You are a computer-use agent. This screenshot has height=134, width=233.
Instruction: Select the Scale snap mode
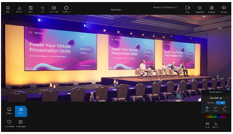pyautogui.click(x=224, y=109)
